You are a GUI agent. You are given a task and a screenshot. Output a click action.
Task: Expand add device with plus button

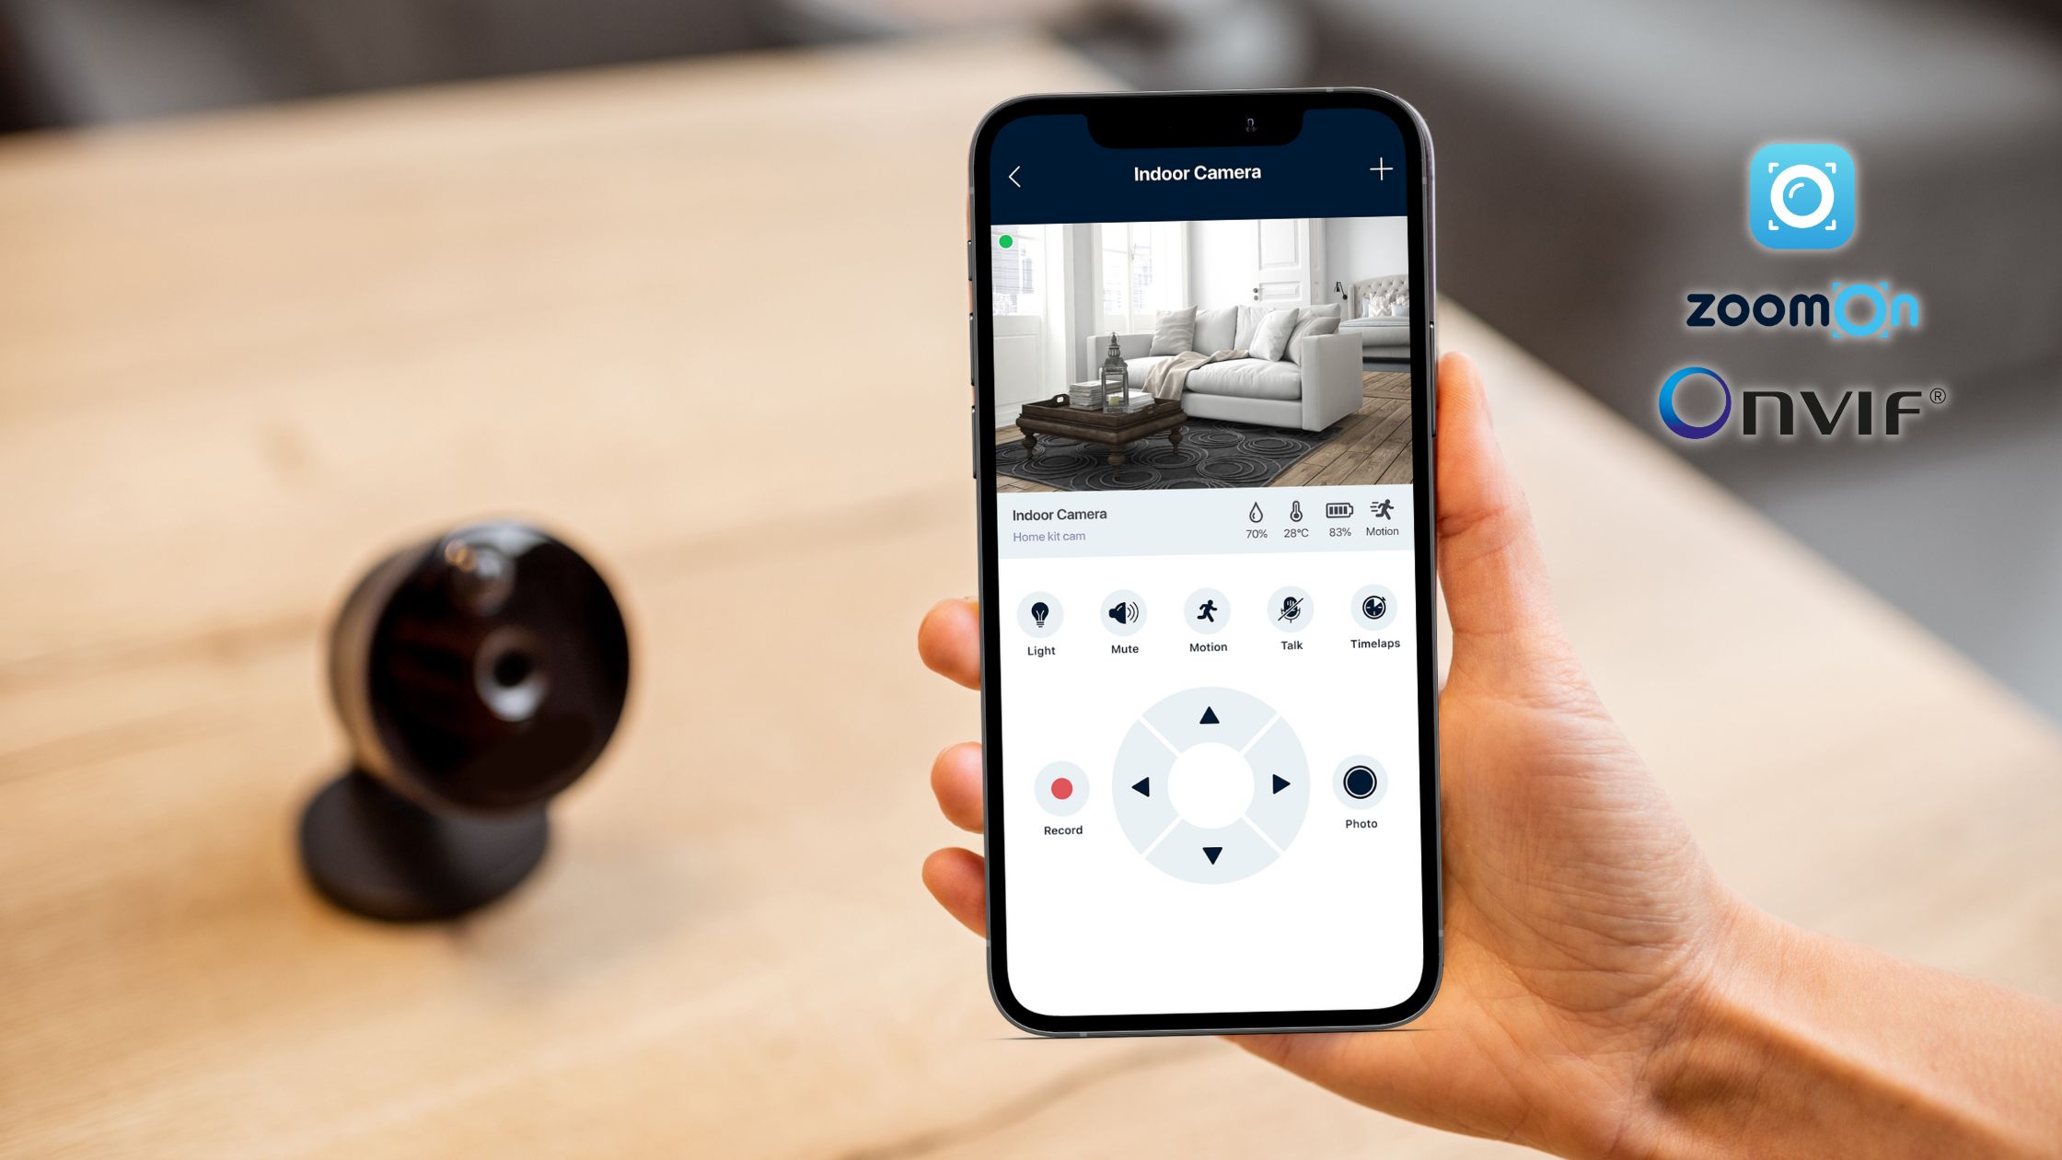(1379, 171)
